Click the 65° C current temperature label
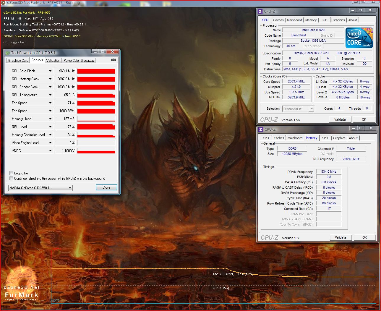 pyautogui.click(x=224, y=274)
